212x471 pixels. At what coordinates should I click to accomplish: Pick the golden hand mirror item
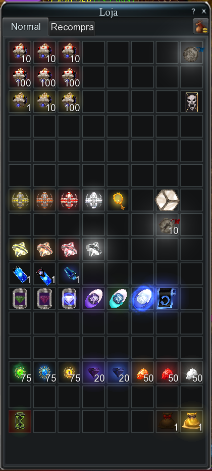[x=118, y=200]
